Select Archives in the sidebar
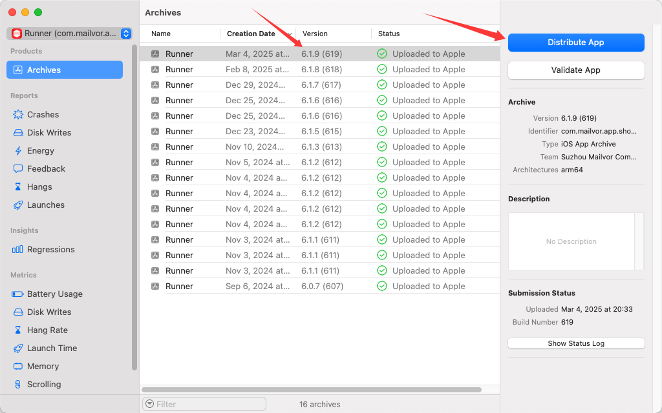This screenshot has width=662, height=413. pyautogui.click(x=64, y=70)
